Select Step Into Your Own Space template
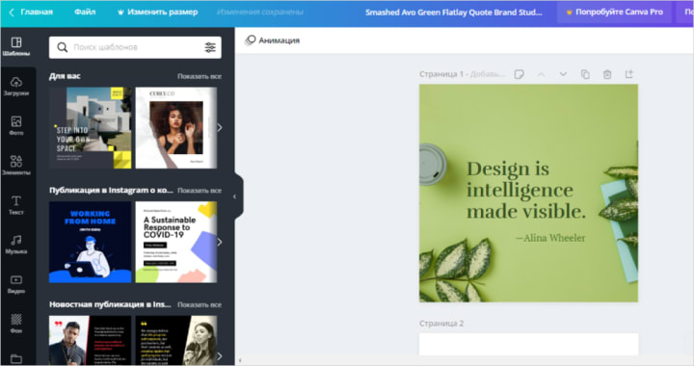 pos(91,128)
